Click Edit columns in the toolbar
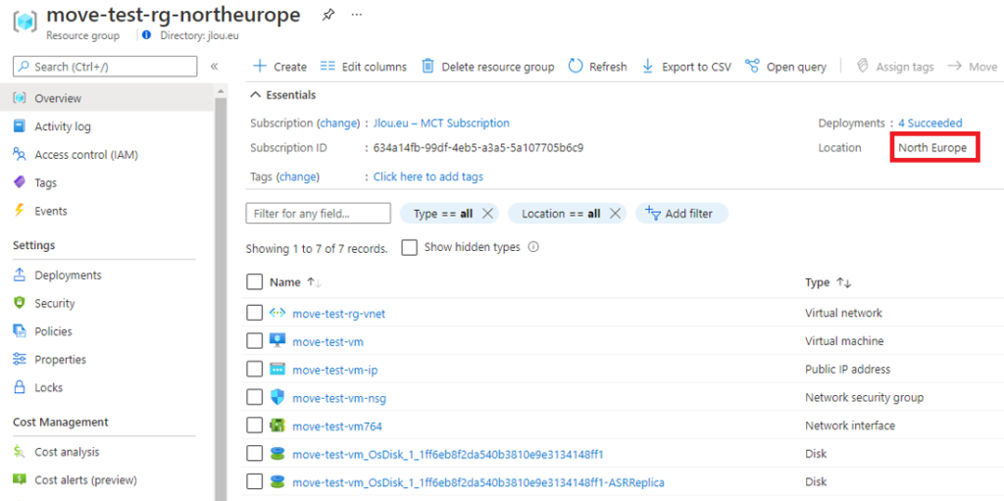The width and height of the screenshot is (1004, 501). tap(363, 67)
